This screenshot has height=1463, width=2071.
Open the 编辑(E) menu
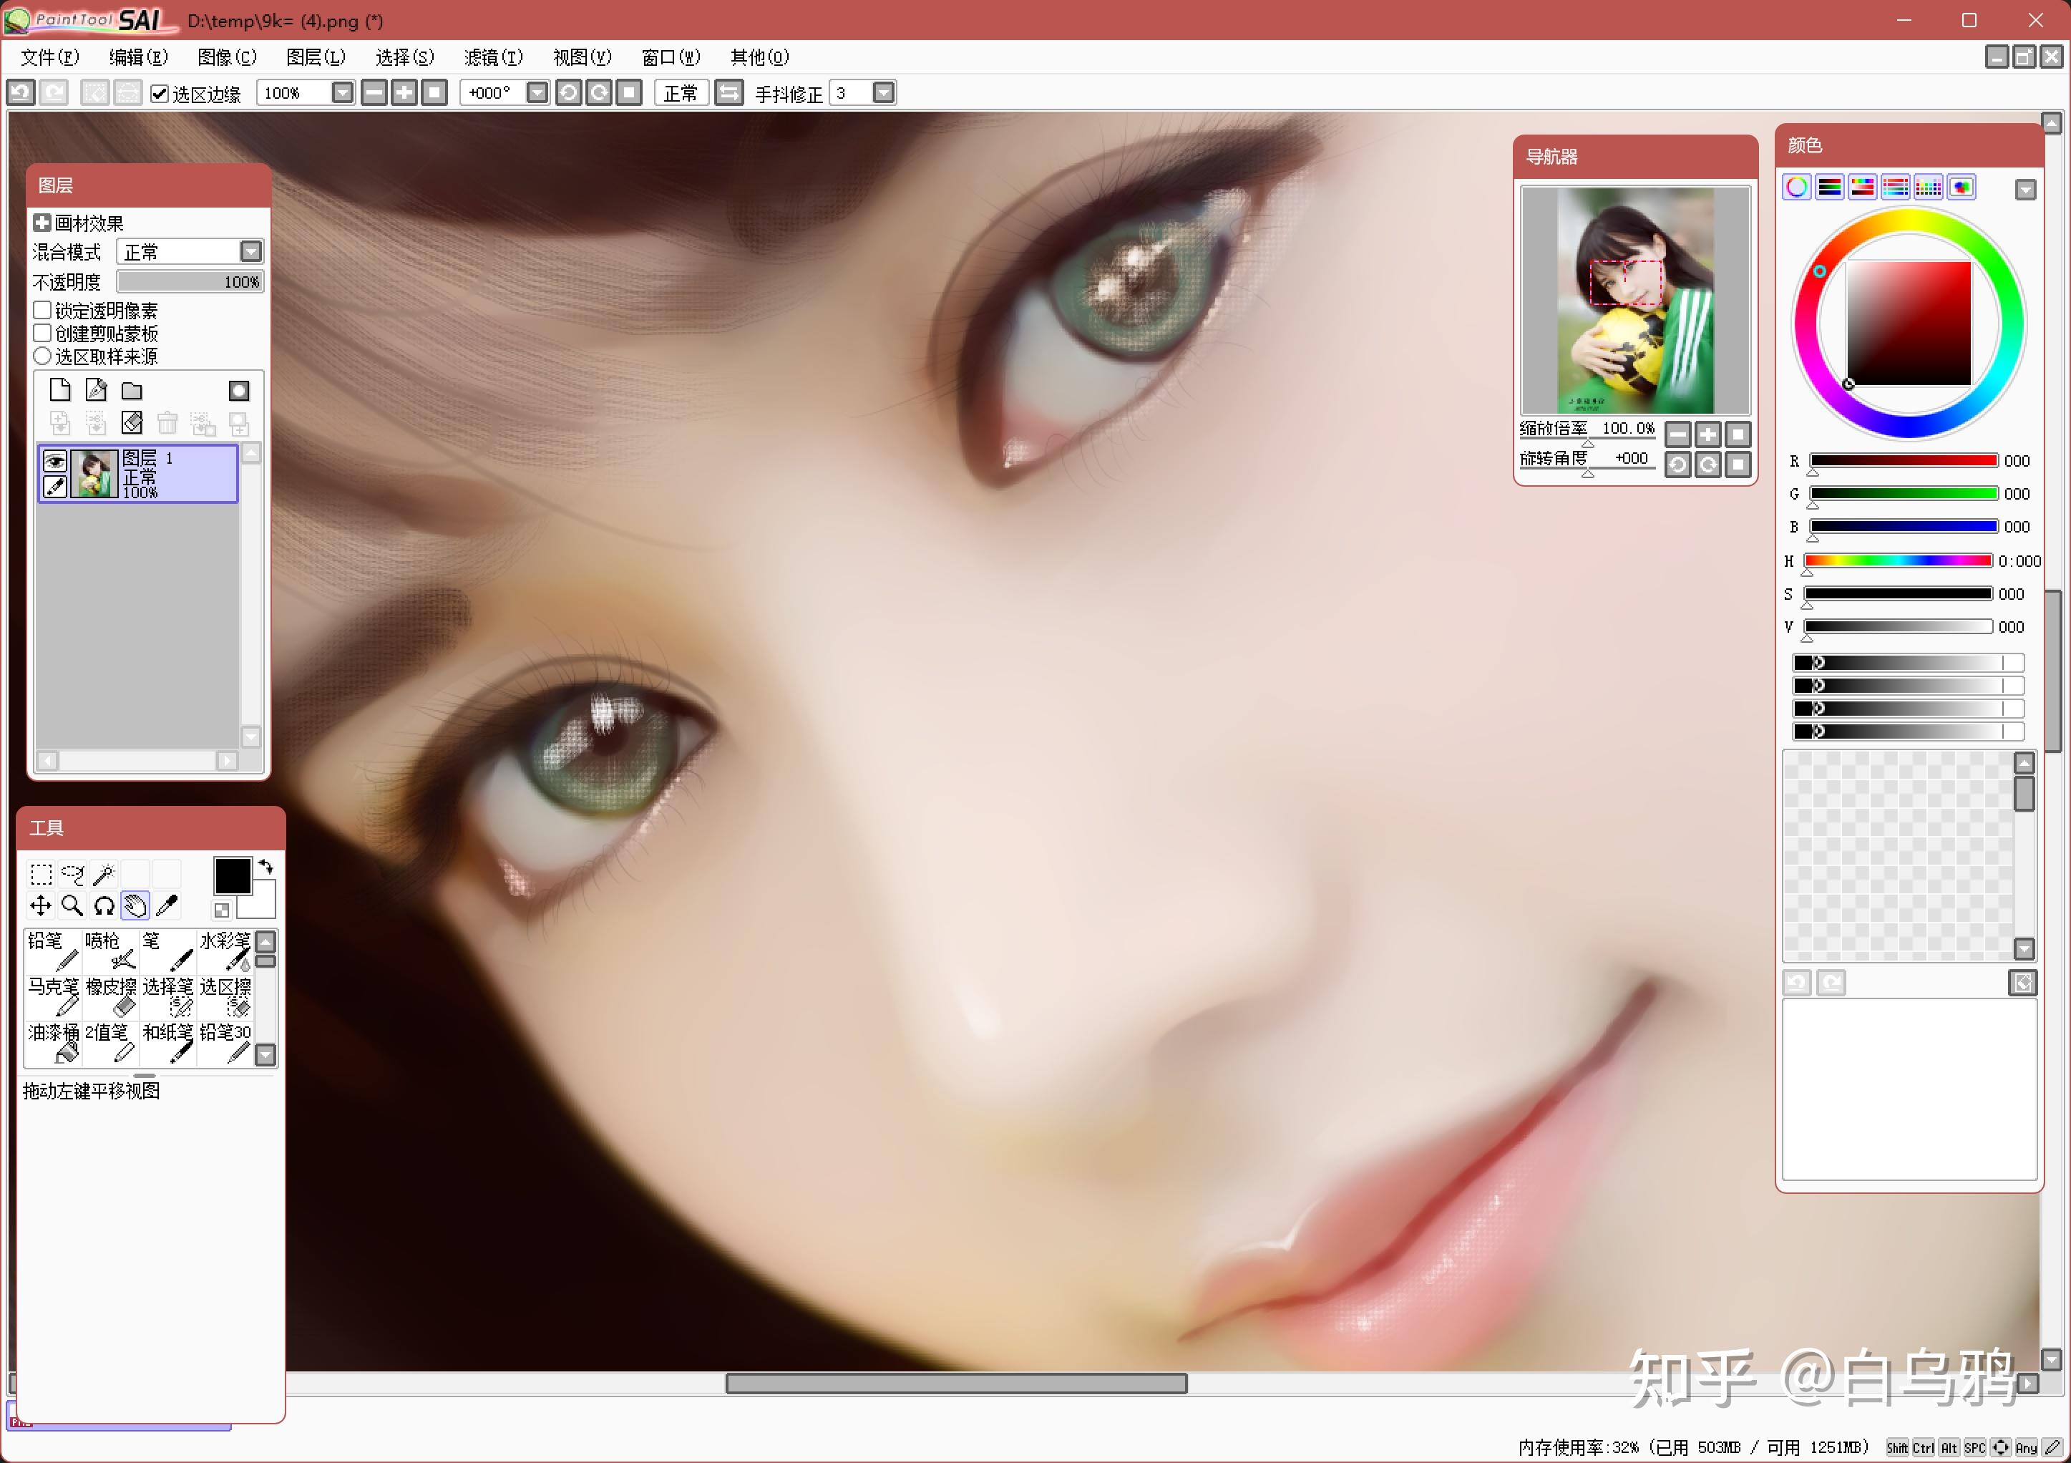(138, 57)
